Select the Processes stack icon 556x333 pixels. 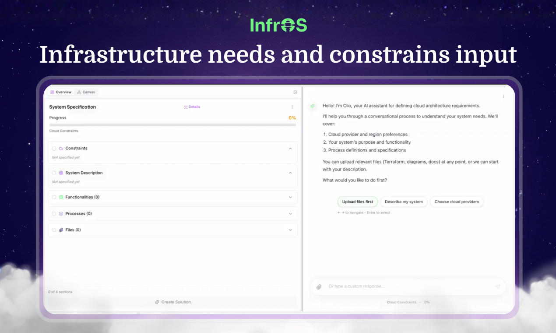[61, 213]
